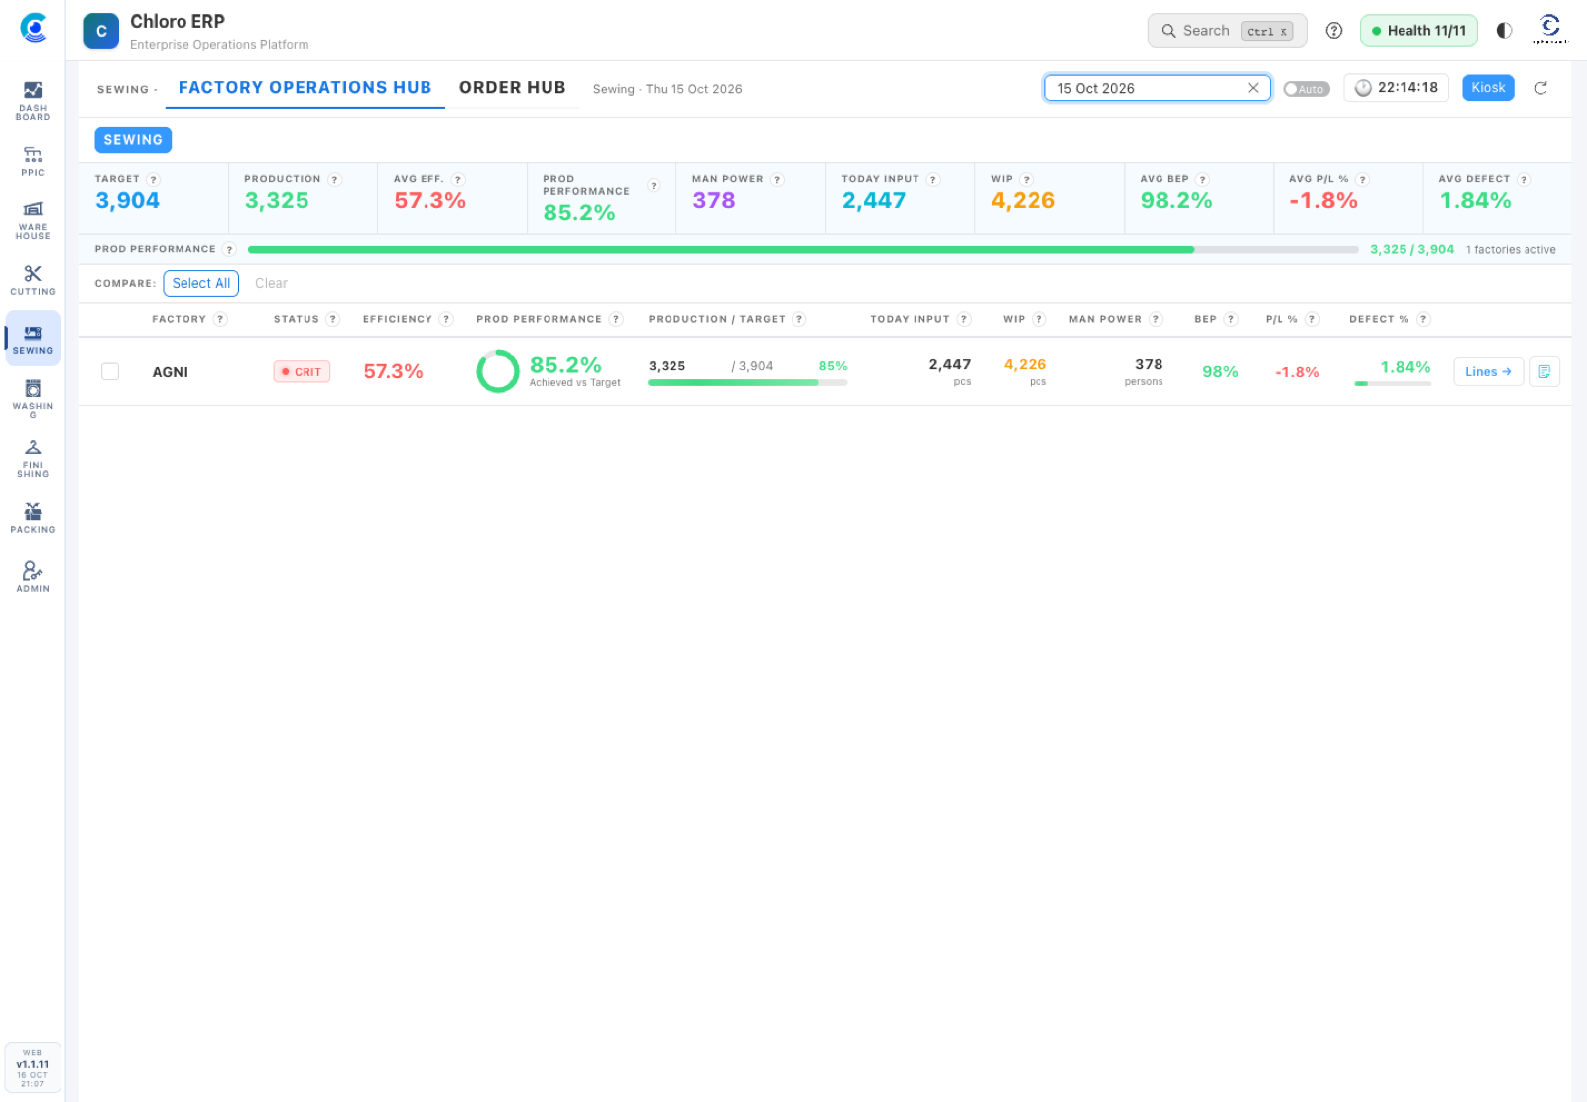Go to the Warehouse module
Screen dimensions: 1587x1102
click(x=33, y=220)
